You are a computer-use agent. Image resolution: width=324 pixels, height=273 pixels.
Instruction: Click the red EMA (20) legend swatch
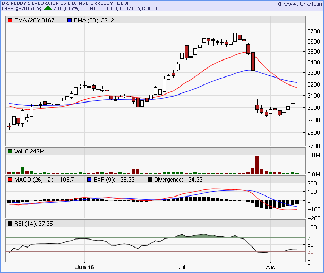(10, 20)
